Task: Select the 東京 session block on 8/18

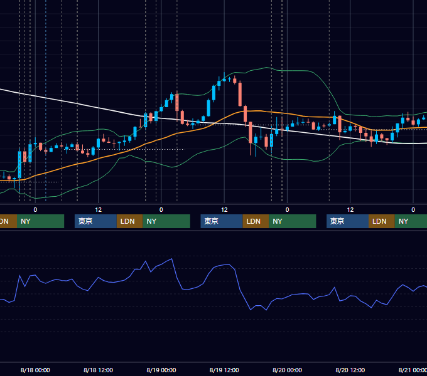Action: pos(95,221)
